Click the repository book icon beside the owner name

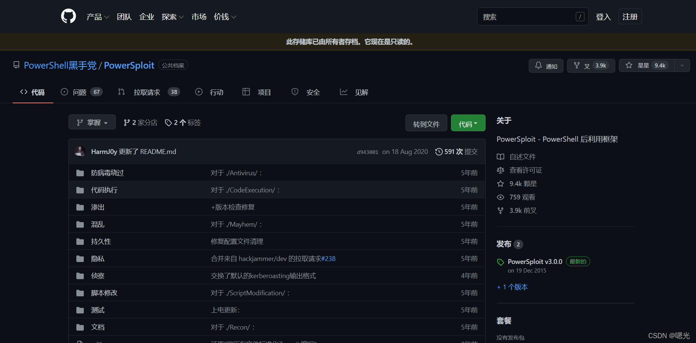pyautogui.click(x=16, y=65)
